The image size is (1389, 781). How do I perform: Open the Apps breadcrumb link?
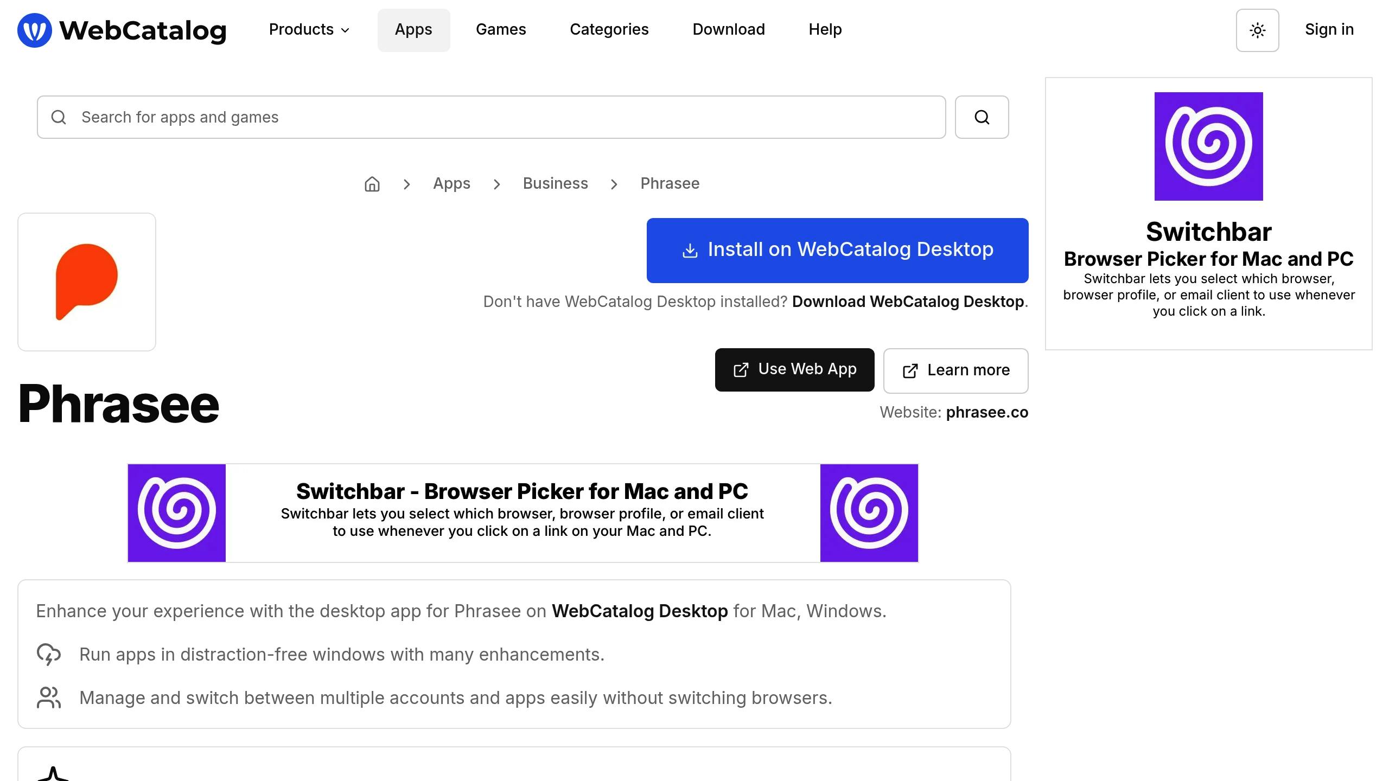[x=451, y=184]
